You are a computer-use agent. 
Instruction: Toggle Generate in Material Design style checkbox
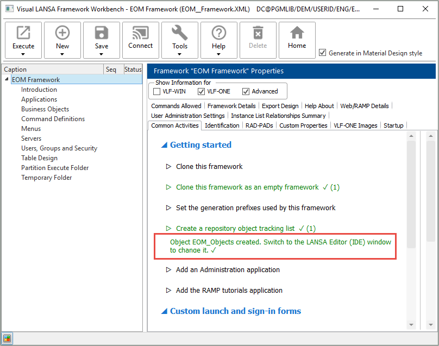(323, 53)
